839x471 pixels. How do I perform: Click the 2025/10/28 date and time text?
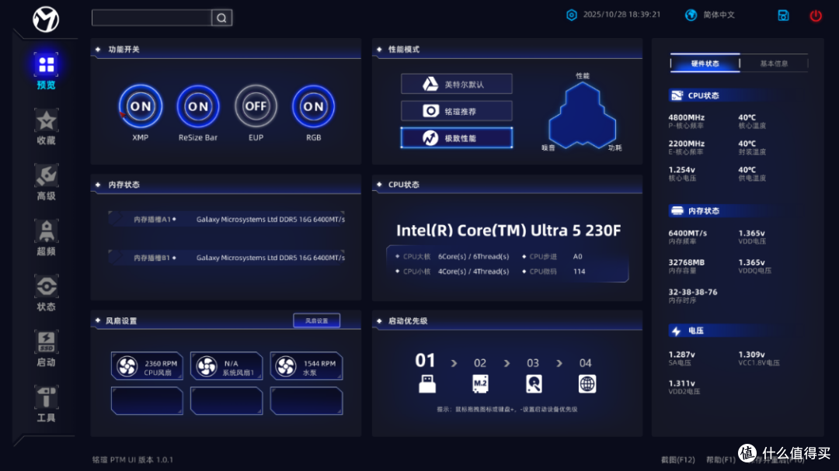(621, 15)
